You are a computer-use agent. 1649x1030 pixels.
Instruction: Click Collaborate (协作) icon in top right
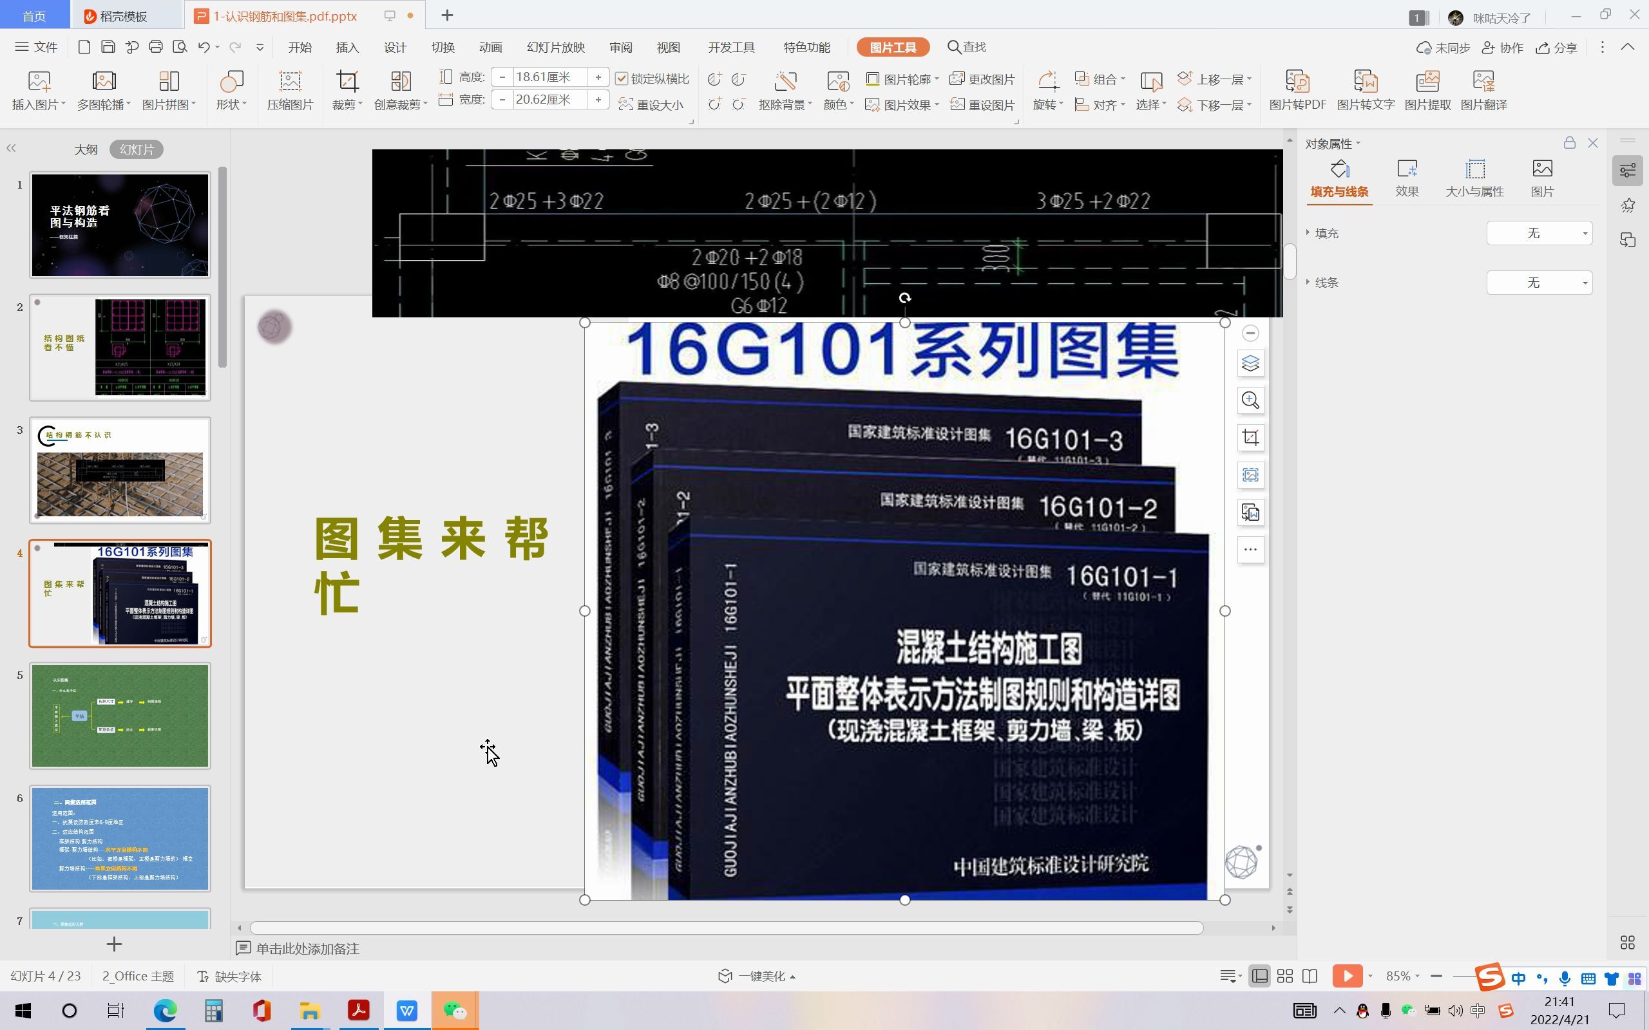(1503, 48)
